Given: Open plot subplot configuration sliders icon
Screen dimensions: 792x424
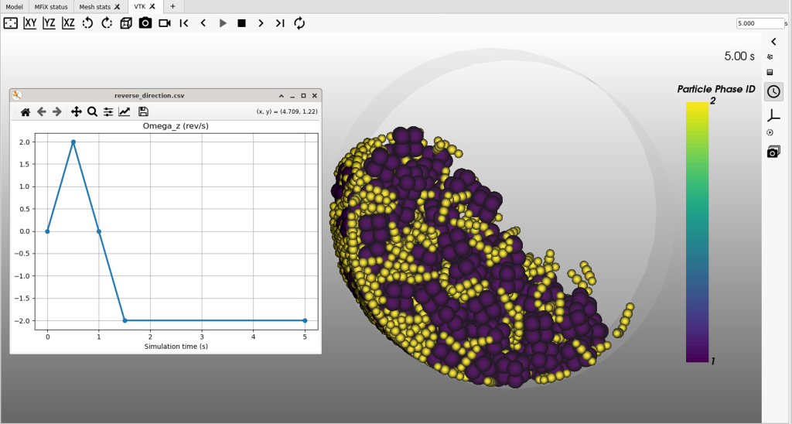Looking at the screenshot, I should tap(108, 111).
